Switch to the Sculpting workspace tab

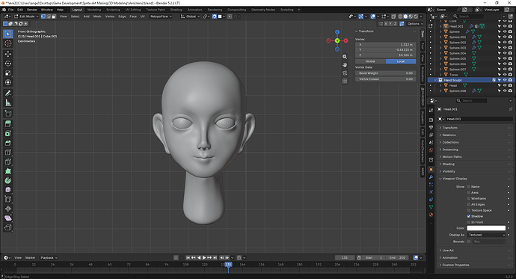(113, 10)
